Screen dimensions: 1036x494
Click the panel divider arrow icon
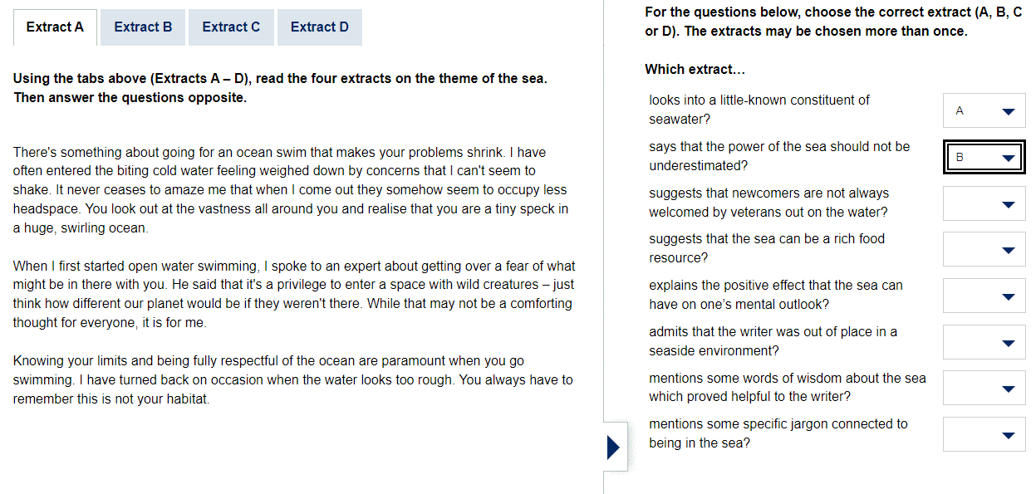point(614,448)
